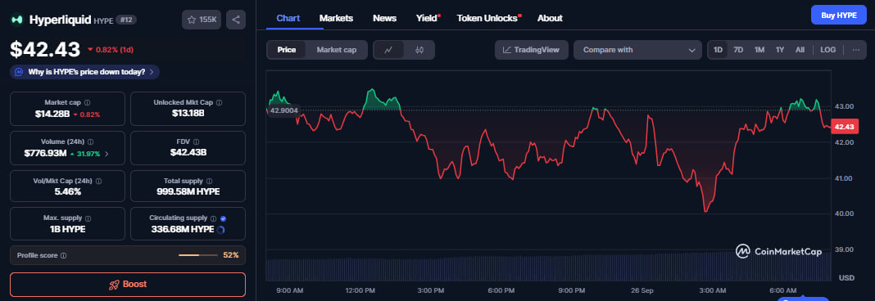This screenshot has height=301, width=875.
Task: Add HYPE to watchlist with the star button
Action: tap(202, 20)
